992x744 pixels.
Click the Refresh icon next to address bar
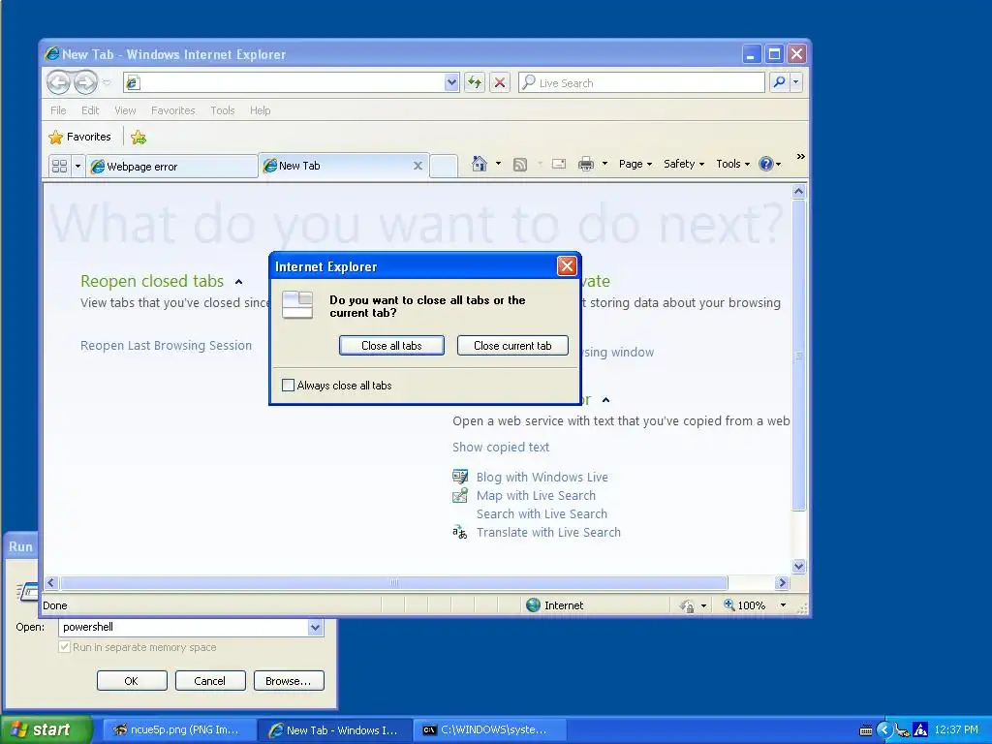(475, 82)
